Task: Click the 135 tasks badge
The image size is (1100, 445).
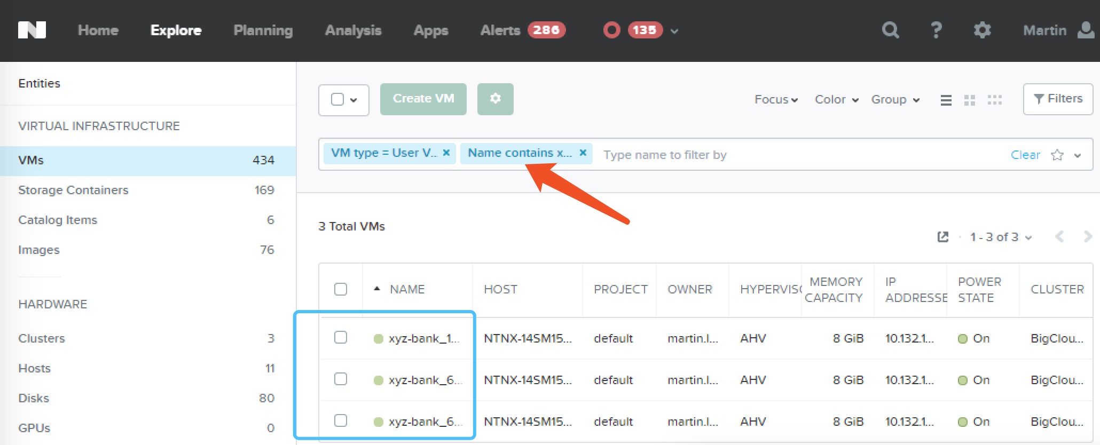Action: tap(645, 30)
